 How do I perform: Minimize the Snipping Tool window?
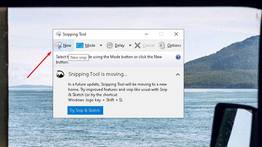[x=146, y=34]
